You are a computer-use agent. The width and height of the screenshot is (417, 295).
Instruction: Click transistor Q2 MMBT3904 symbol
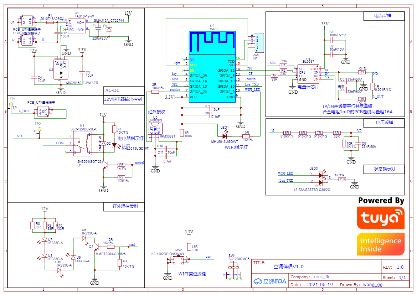point(97,247)
